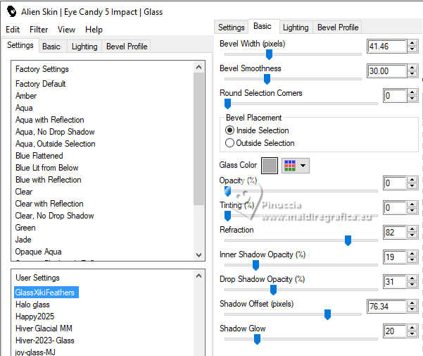Select Blue Flattened preset
This screenshot has height=356, width=423.
point(39,156)
